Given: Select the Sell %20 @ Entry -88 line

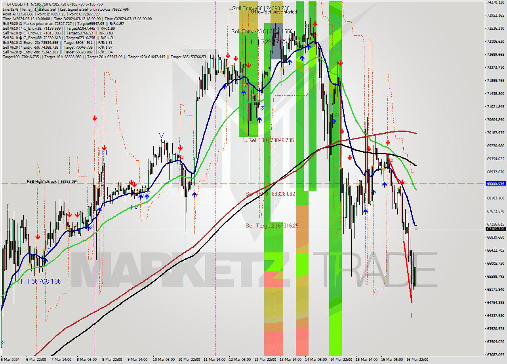Looking at the screenshot, I should (57, 52).
